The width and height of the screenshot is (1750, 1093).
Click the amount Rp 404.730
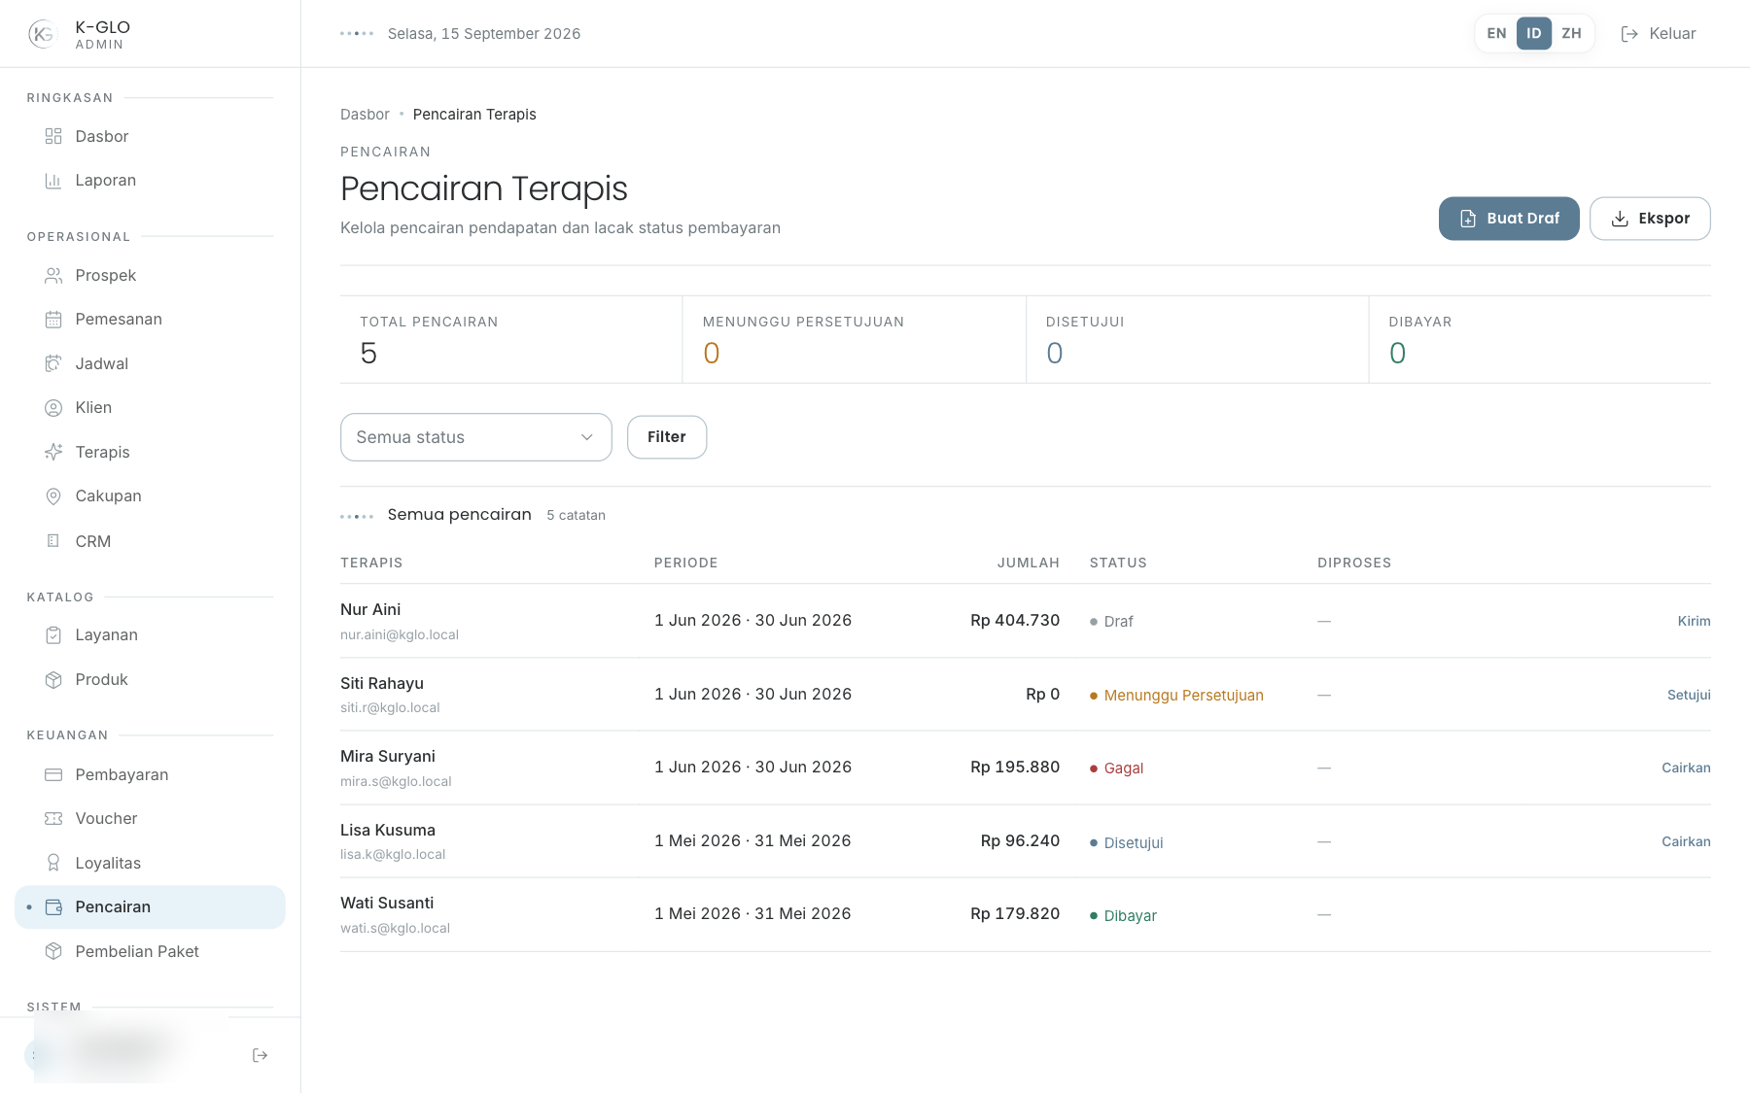tap(1015, 620)
